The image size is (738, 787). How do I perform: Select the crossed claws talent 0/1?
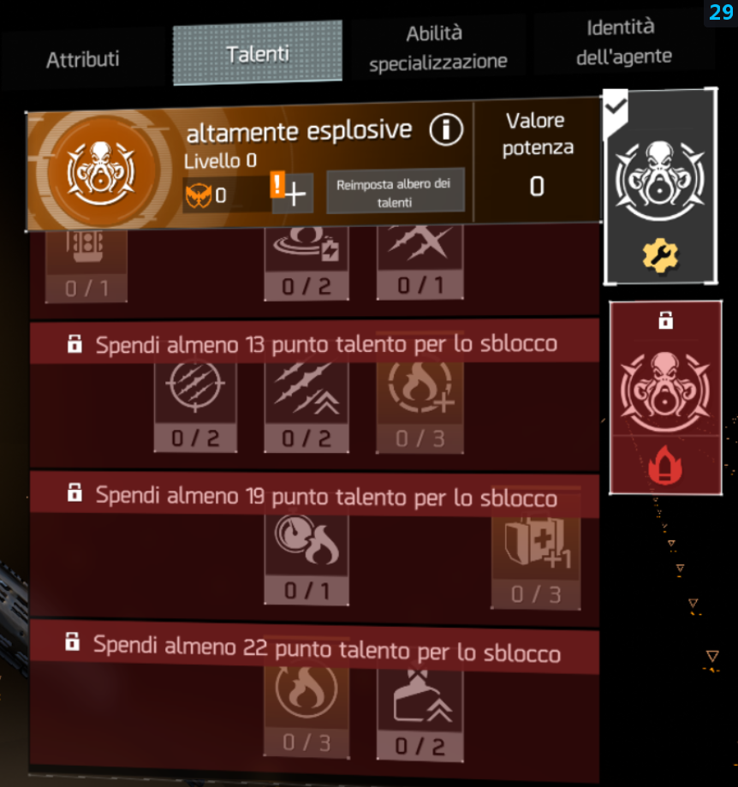point(420,263)
